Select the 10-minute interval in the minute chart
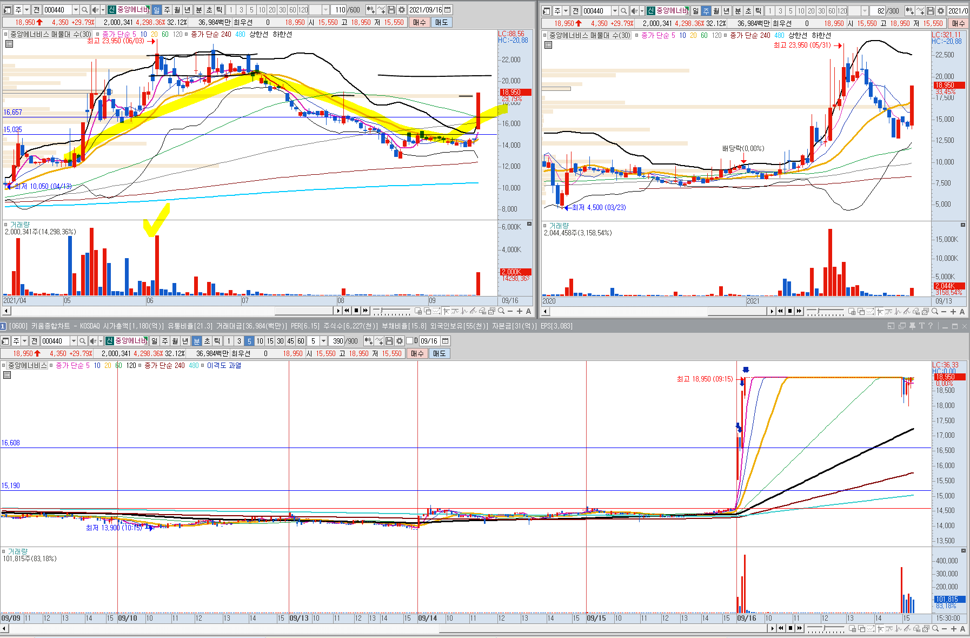This screenshot has height=638, width=970. [260, 341]
